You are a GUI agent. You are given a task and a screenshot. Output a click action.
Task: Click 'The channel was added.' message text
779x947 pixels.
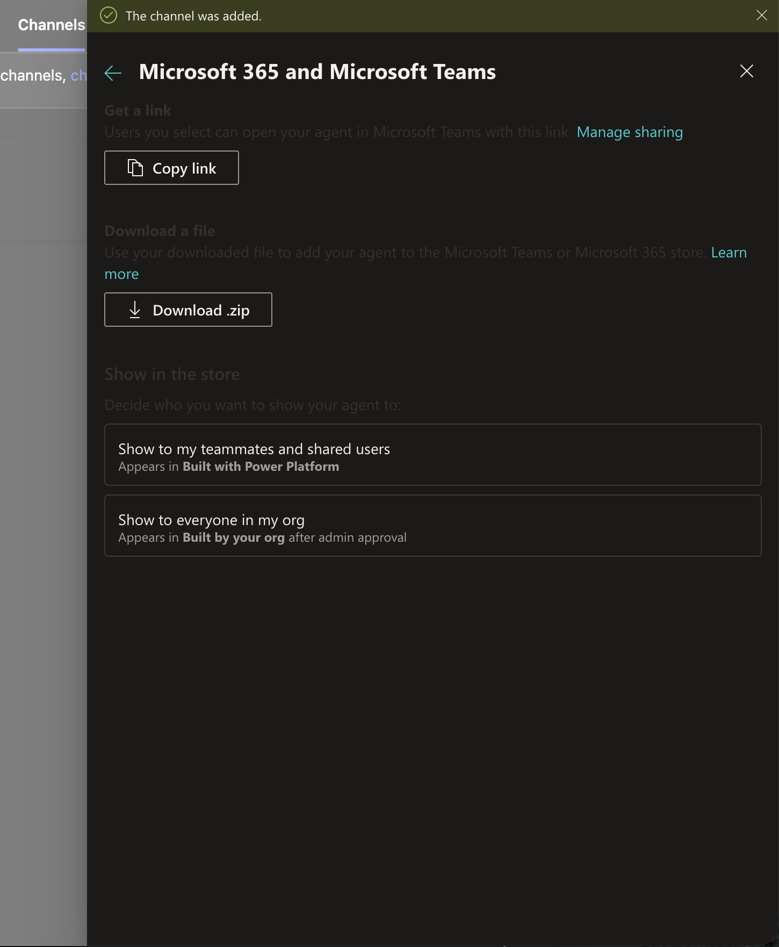tap(193, 16)
